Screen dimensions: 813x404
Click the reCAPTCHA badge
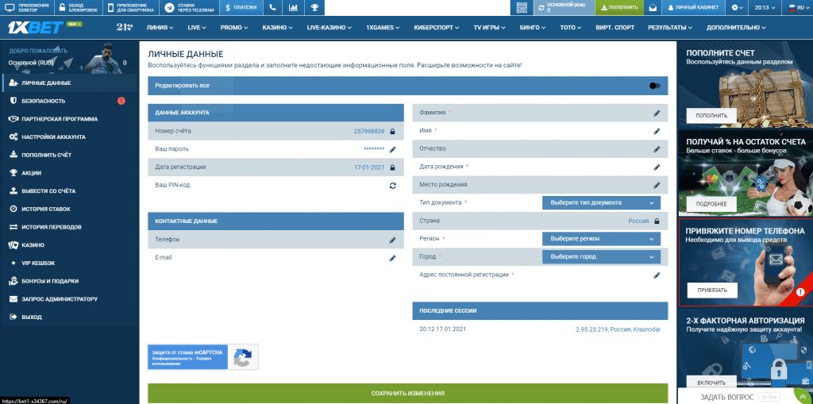coord(202,357)
